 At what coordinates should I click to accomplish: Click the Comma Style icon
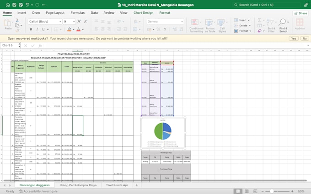coord(165,30)
